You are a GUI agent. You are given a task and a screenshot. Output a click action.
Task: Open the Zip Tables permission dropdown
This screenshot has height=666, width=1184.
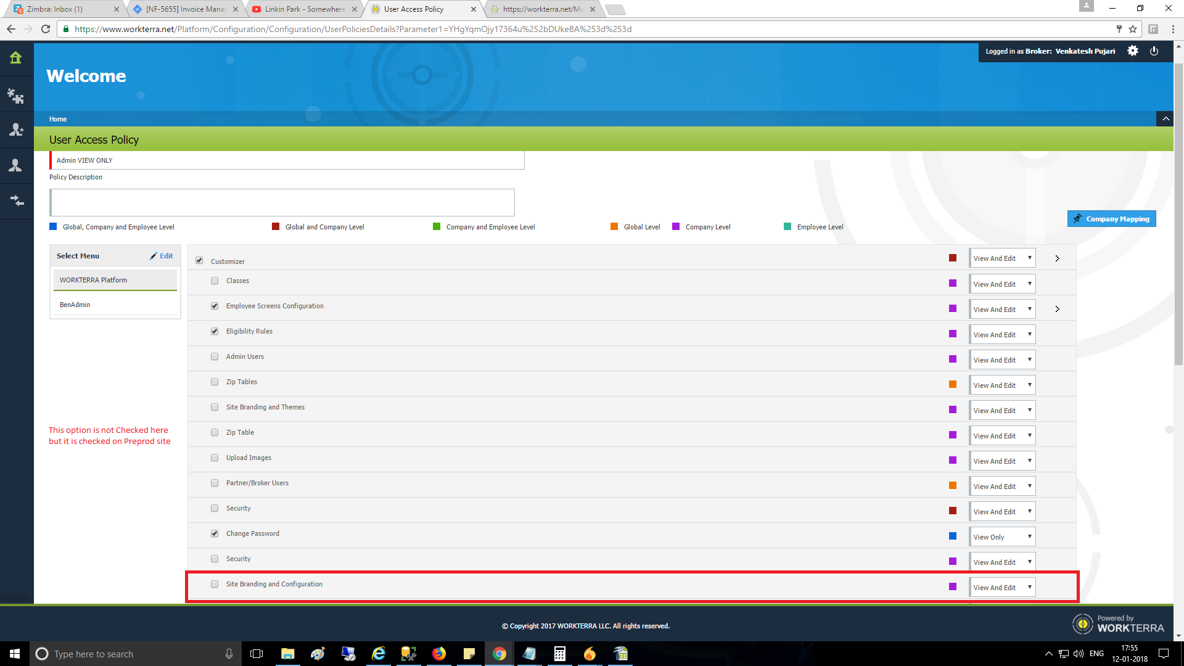click(1002, 385)
